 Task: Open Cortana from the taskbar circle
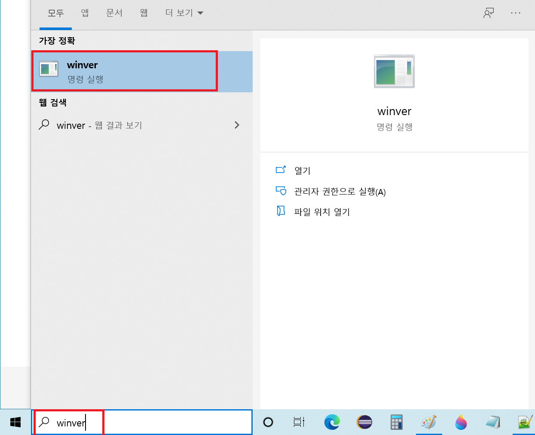pos(268,423)
